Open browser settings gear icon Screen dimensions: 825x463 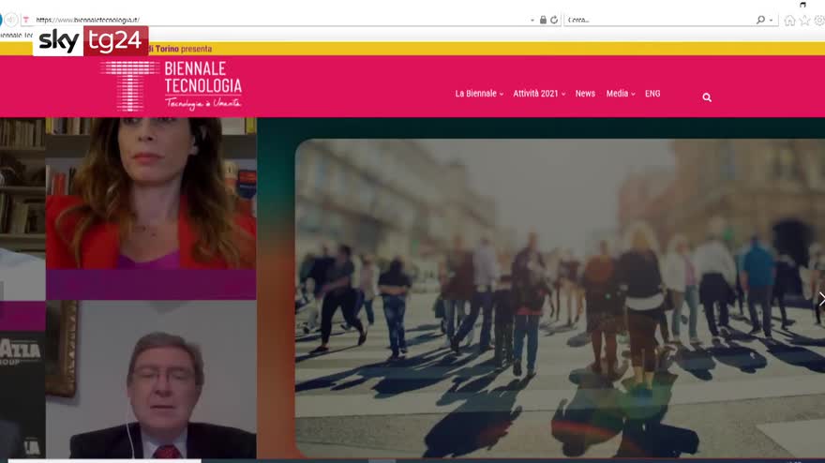[818, 20]
